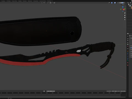Open object type visibility popover
The image size is (132, 99).
click(109, 3)
